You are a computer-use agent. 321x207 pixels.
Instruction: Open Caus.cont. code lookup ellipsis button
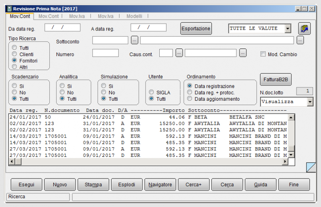click(179, 53)
